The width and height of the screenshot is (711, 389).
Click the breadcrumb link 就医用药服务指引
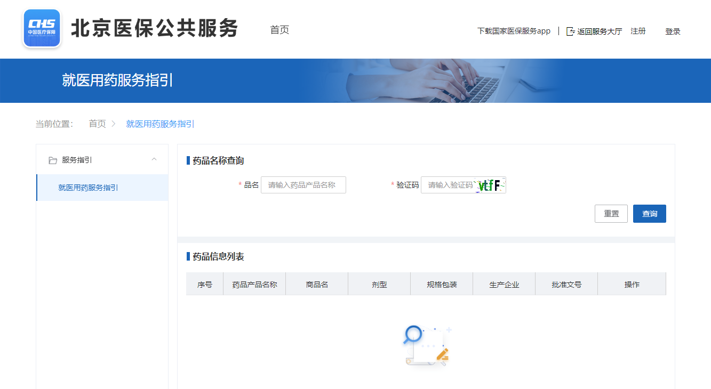[160, 123]
